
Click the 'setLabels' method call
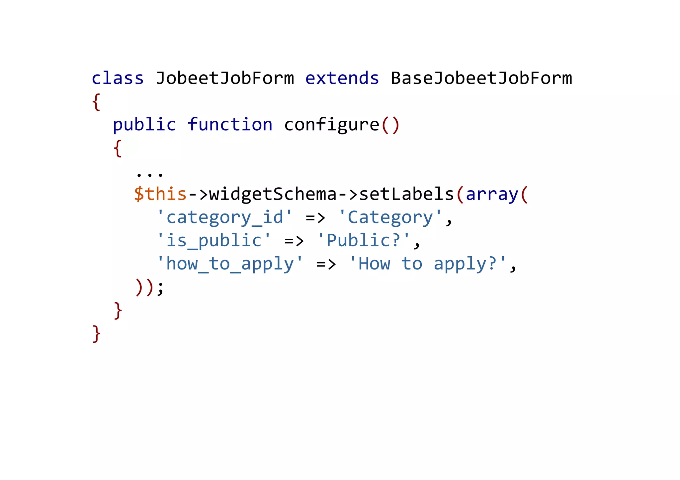pyautogui.click(x=406, y=194)
